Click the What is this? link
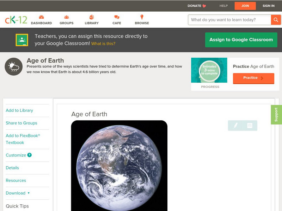The height and width of the screenshot is (211, 282). click(103, 44)
